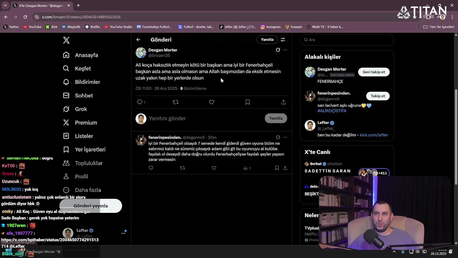Click the address bar URL
This screenshot has height=258, width=458.
click(x=81, y=17)
